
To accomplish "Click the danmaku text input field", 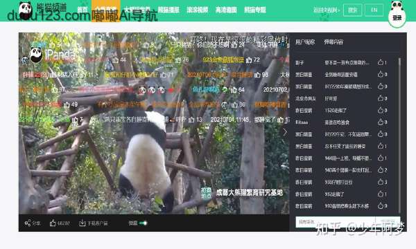I will click(x=336, y=222).
